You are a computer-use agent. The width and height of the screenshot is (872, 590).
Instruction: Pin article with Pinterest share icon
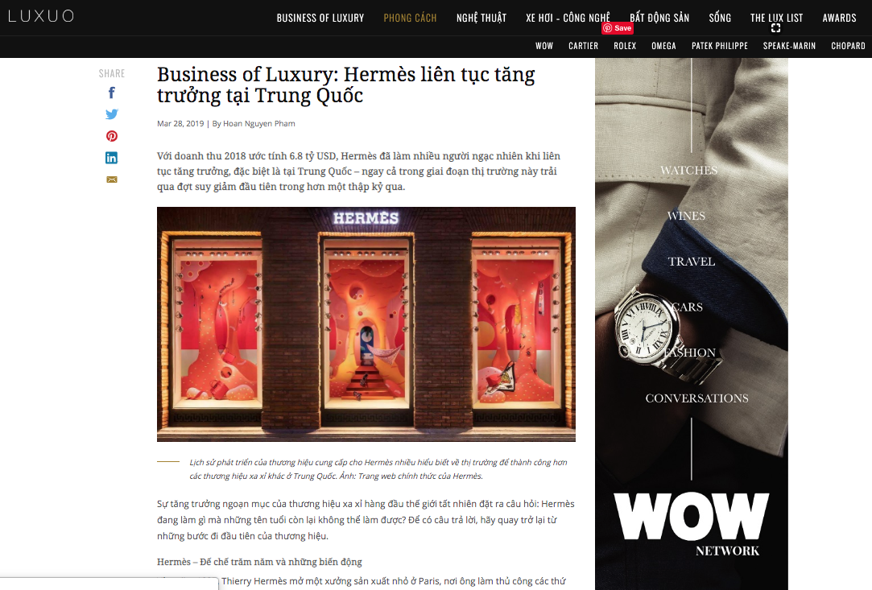click(x=112, y=136)
